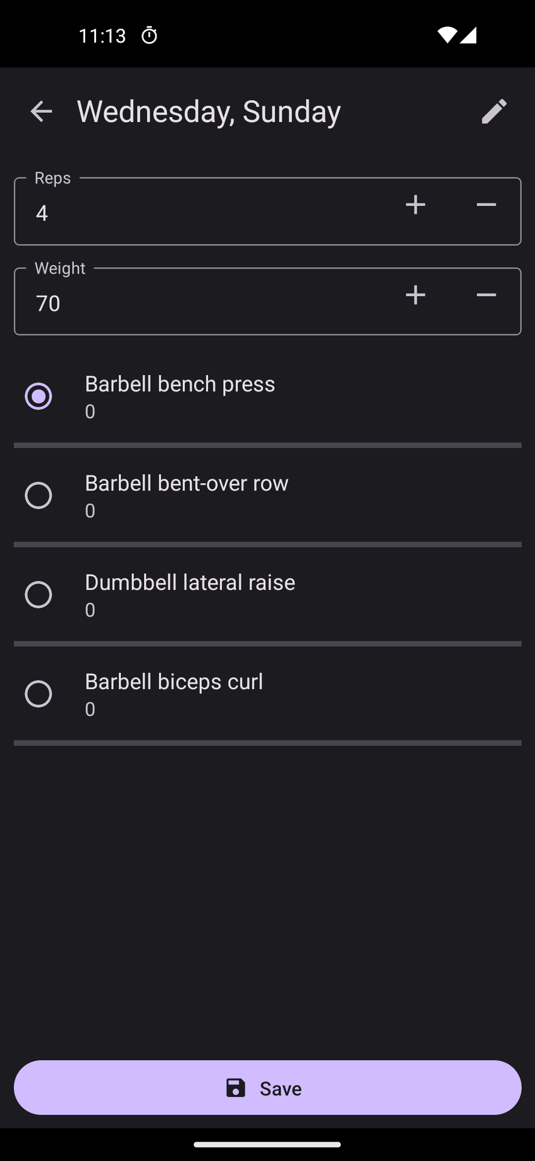This screenshot has width=535, height=1161.
Task: Increase weight with the plus icon
Action: (x=415, y=295)
